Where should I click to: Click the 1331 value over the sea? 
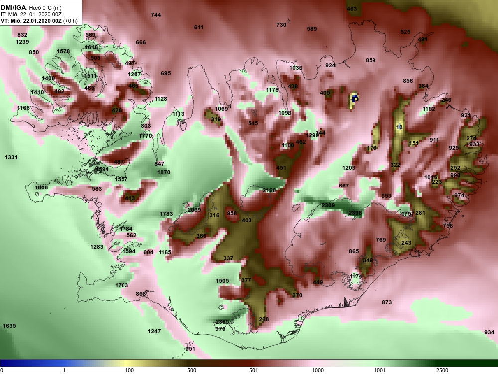click(11, 157)
